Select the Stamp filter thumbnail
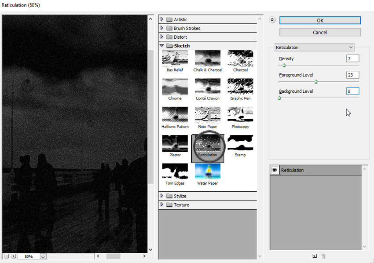 coord(240,143)
